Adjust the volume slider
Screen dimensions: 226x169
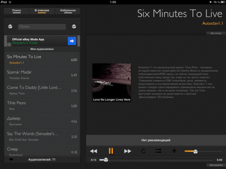click(203, 151)
